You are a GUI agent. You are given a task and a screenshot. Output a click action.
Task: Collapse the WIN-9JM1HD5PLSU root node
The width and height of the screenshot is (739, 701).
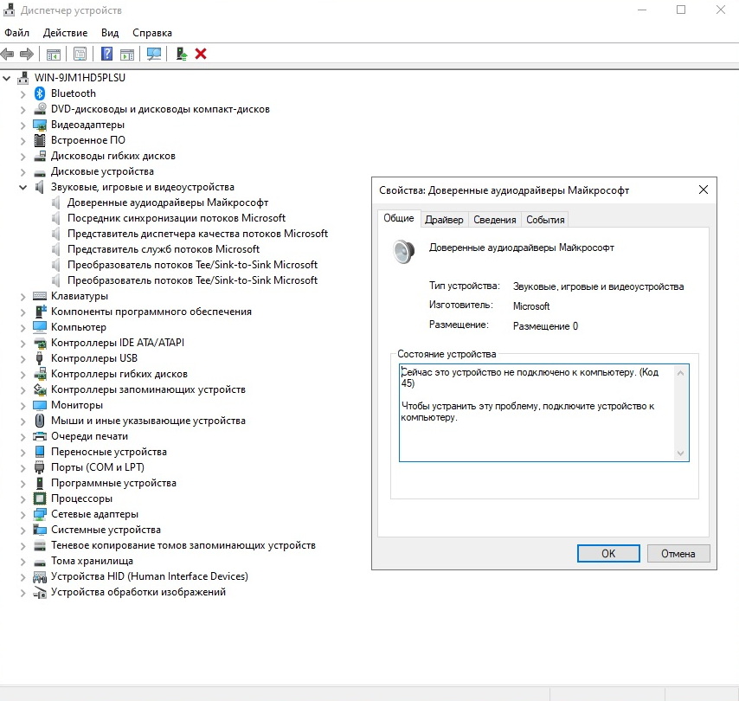click(x=7, y=78)
